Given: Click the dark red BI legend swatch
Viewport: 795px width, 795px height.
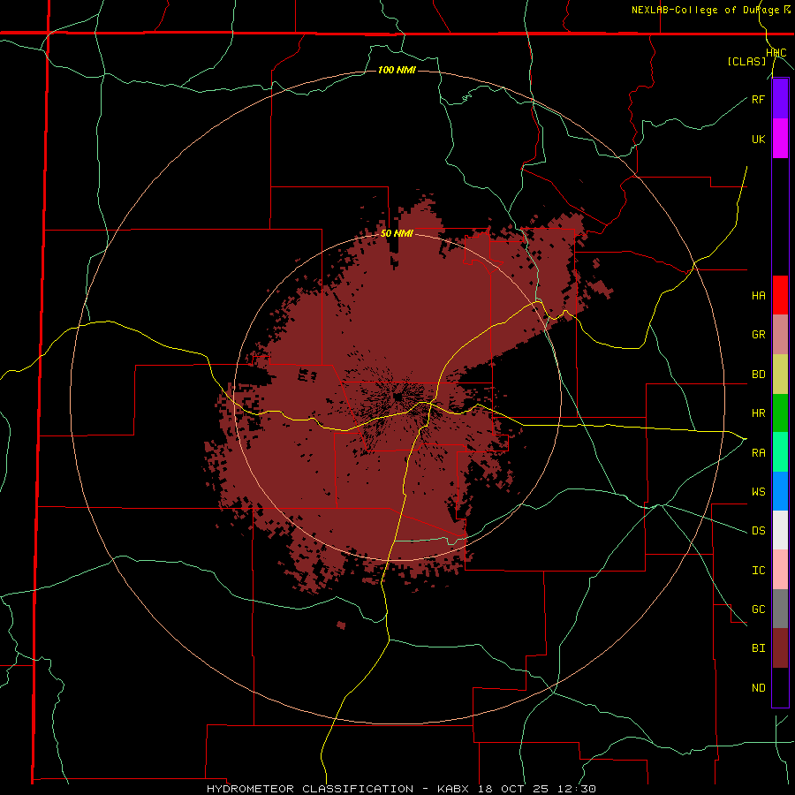Looking at the screenshot, I should [x=780, y=648].
